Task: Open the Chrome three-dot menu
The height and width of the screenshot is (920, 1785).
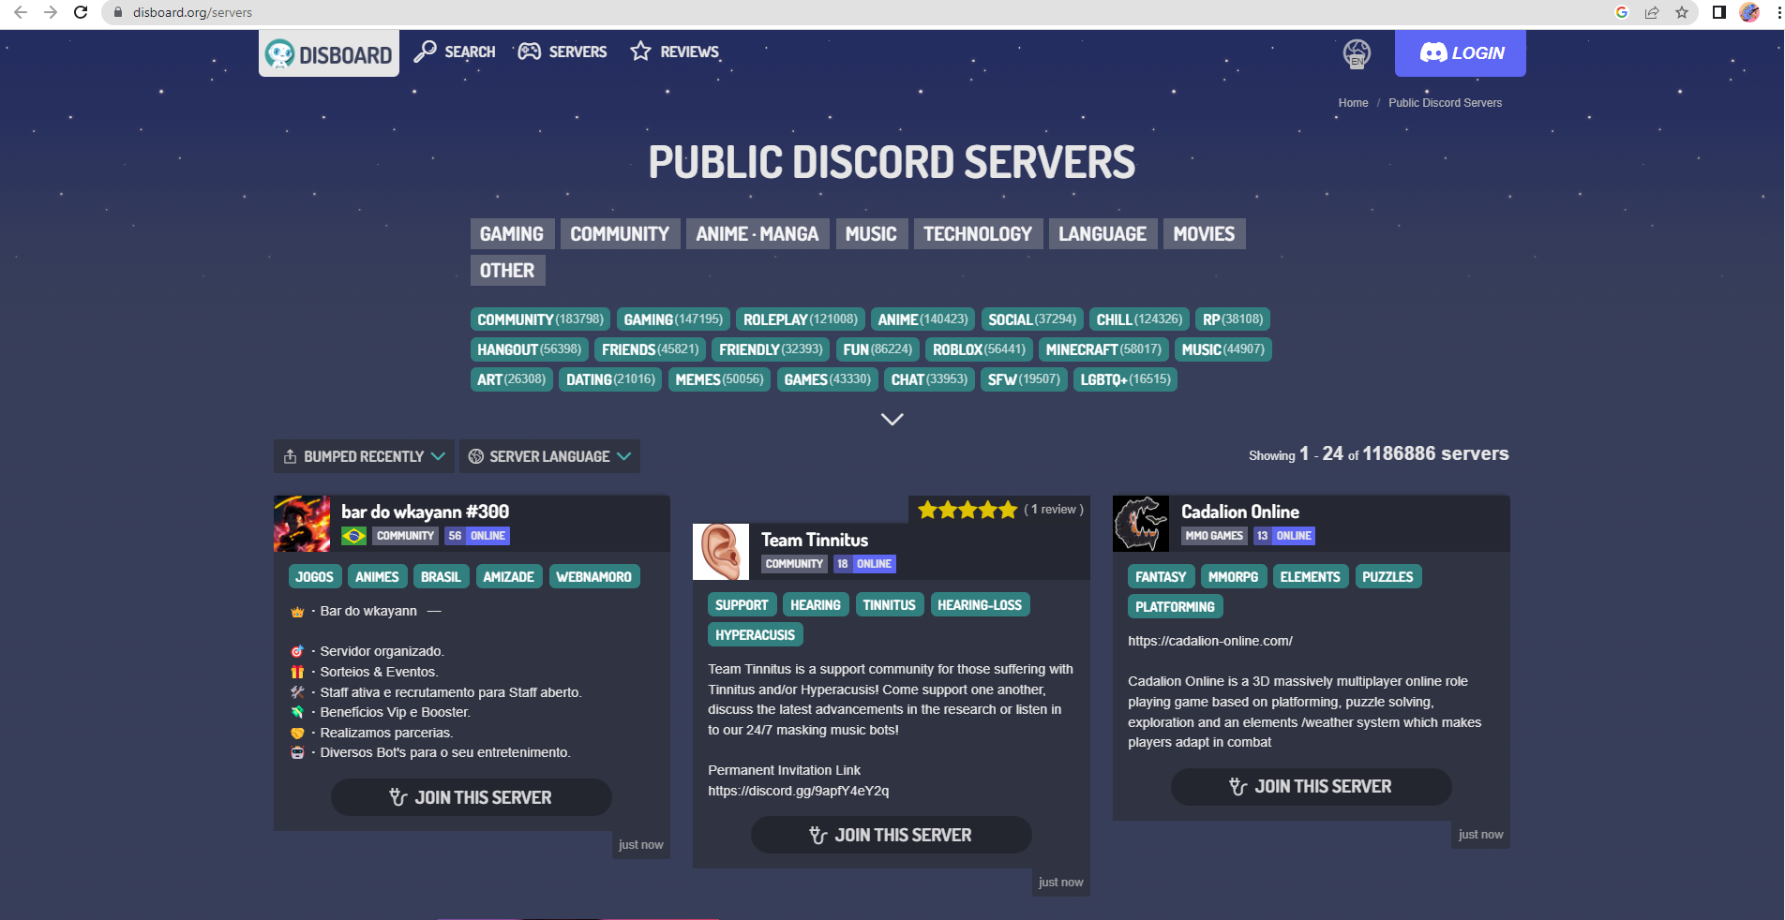Action: tap(1777, 12)
